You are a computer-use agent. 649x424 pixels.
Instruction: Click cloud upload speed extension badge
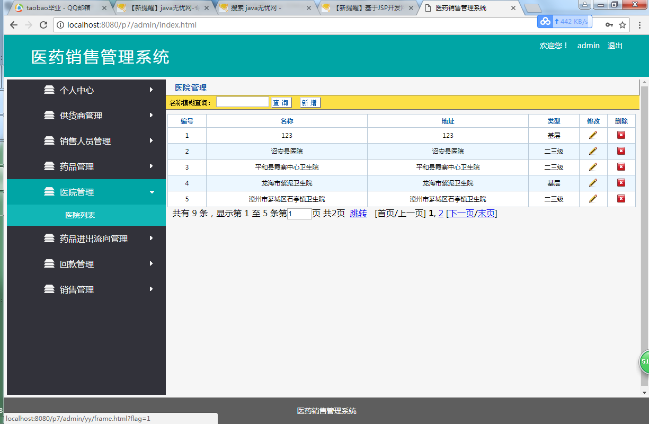pos(564,21)
